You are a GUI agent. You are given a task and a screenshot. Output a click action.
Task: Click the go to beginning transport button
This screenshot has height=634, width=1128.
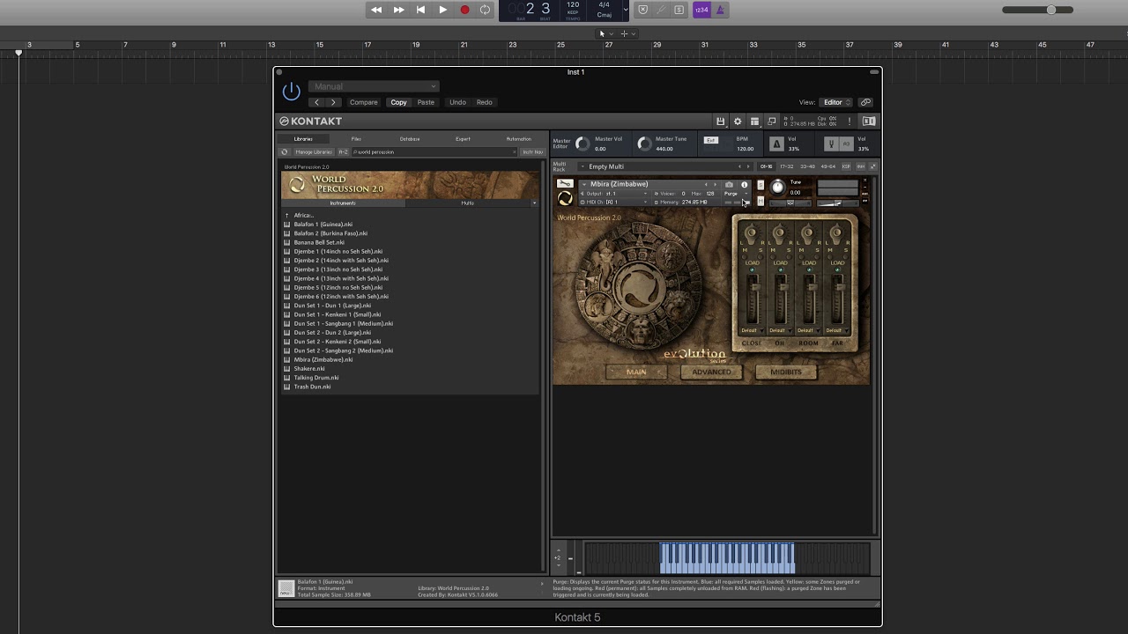coord(420,10)
